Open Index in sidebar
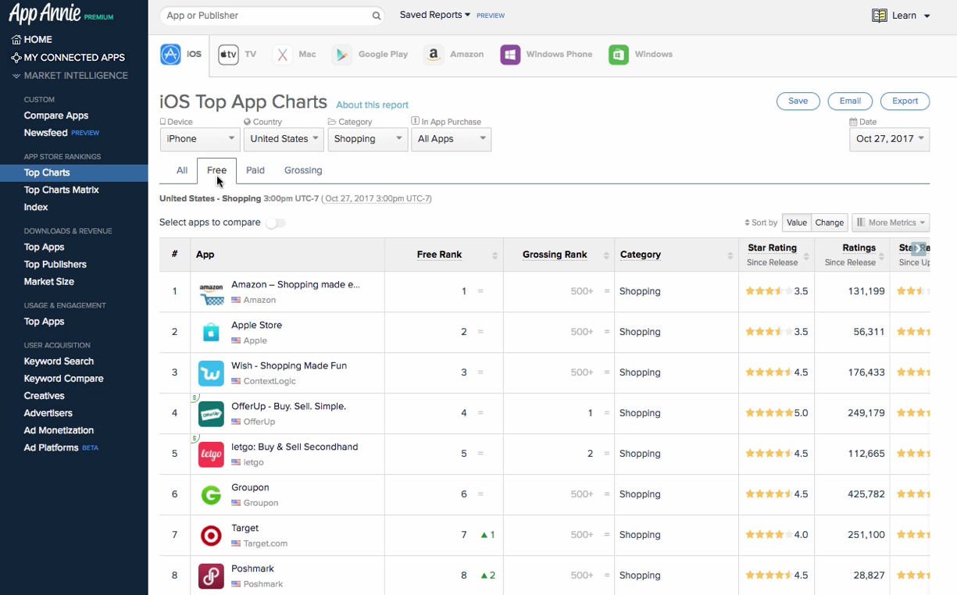The width and height of the screenshot is (957, 595). 36,207
